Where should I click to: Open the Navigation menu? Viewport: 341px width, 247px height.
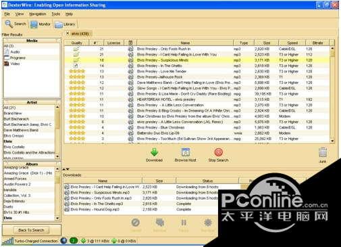(x=37, y=14)
